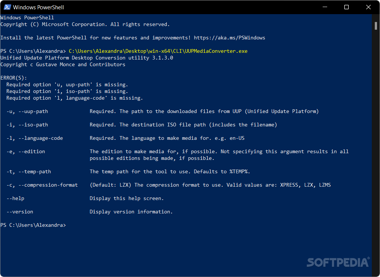
Task: Close the Windows PowerShell window
Action: point(368,7)
